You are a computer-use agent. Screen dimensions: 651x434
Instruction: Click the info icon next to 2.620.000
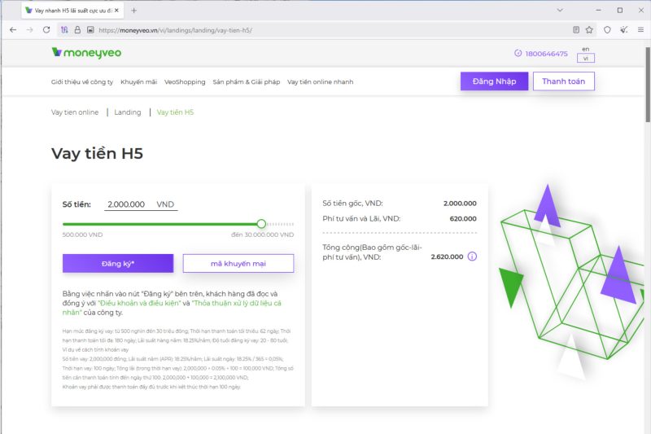point(472,256)
